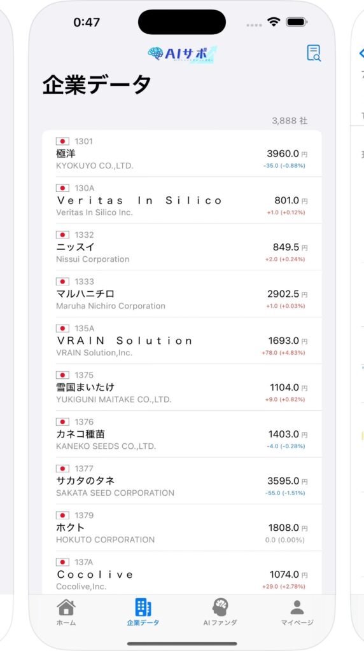Screen dimensions: 364x651
Task: Tap the house icon for ホーム
Action: pos(66,607)
